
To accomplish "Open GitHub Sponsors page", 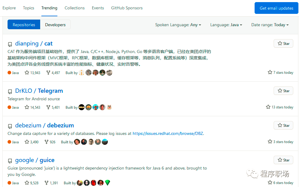I will click(127, 8).
